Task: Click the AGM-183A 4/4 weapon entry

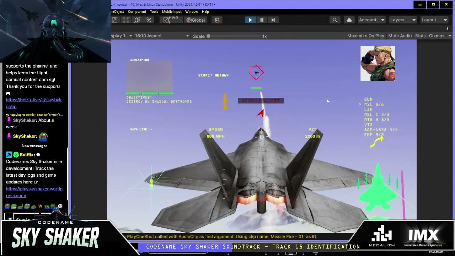Action: pos(381,130)
